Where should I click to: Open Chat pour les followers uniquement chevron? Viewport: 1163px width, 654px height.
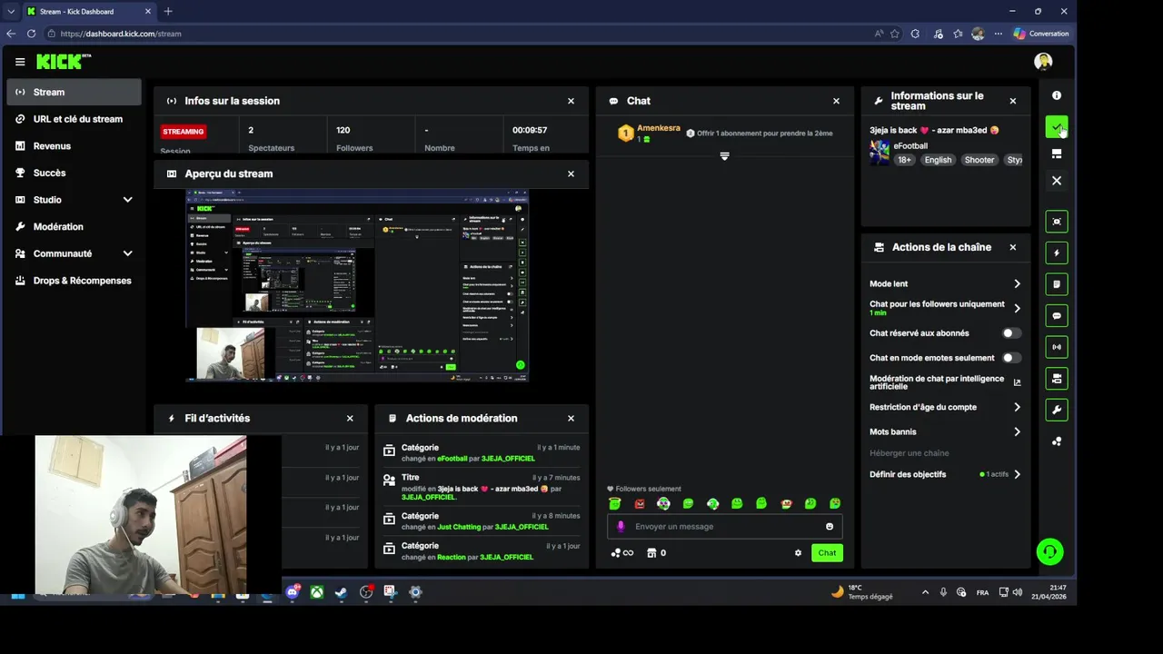point(1017,309)
